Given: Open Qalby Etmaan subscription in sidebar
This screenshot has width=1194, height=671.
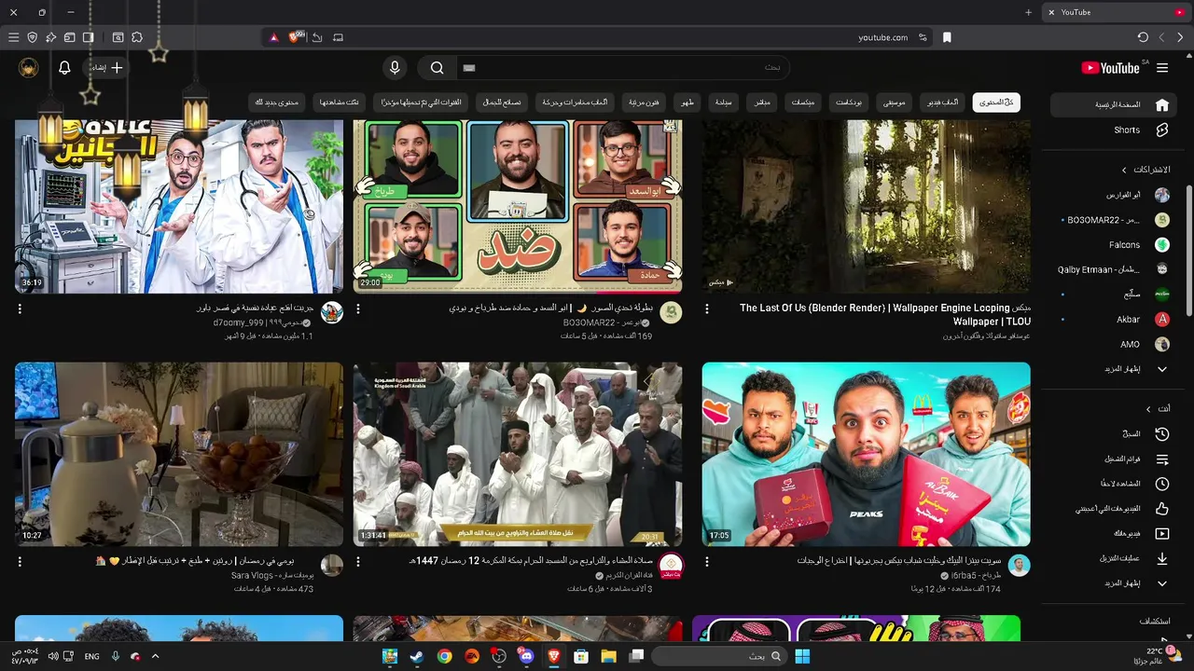Looking at the screenshot, I should click(1114, 269).
